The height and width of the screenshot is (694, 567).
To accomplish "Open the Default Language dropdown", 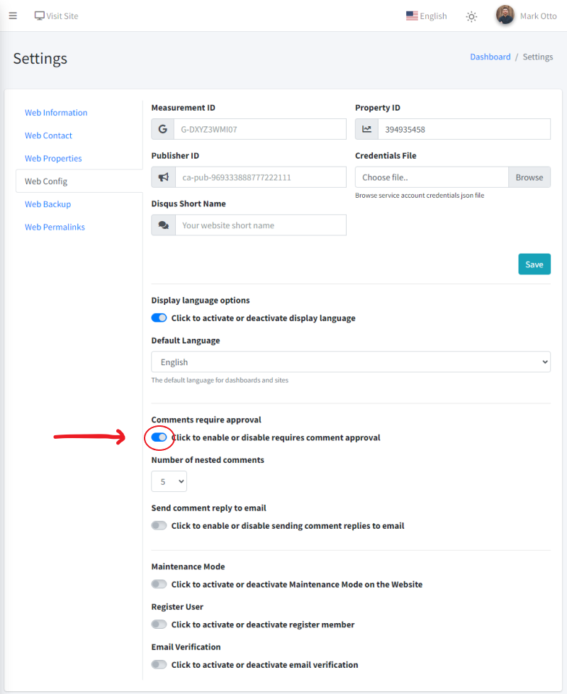I will (x=350, y=362).
